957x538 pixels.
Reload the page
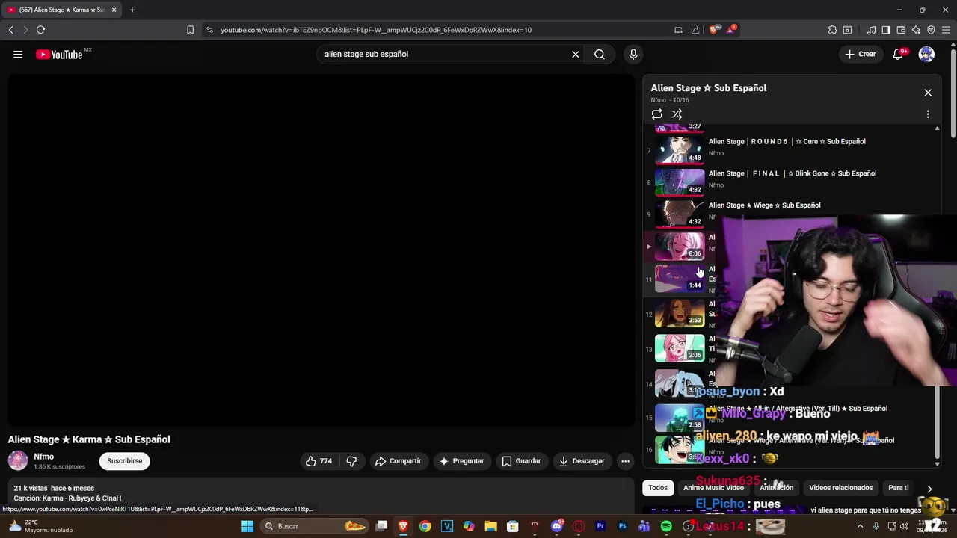point(40,30)
